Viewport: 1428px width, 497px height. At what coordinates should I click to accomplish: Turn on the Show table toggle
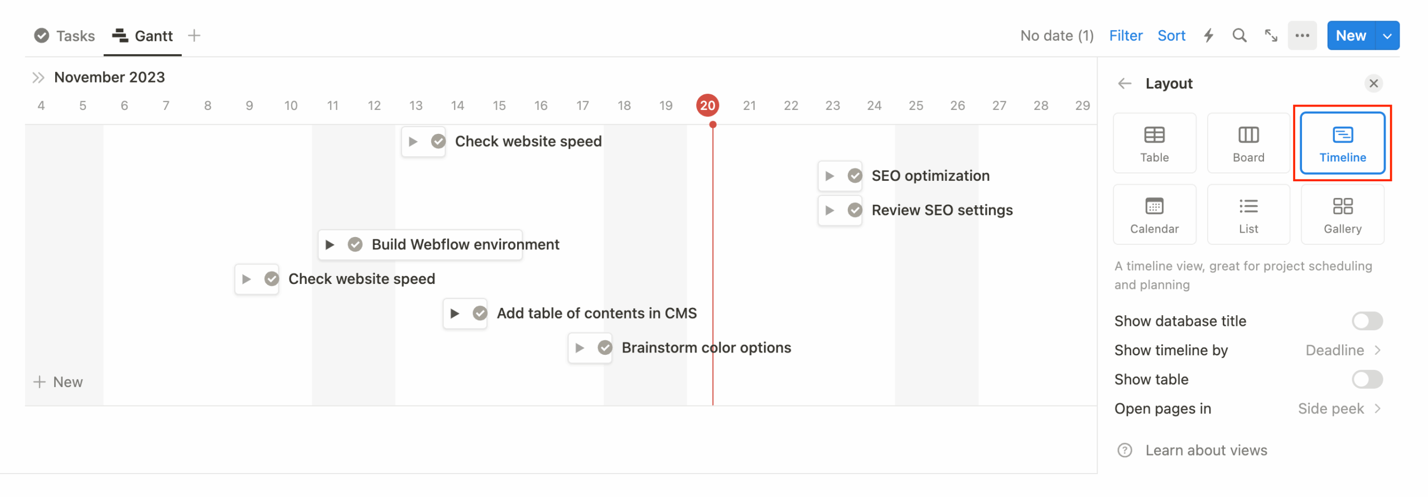pos(1367,379)
